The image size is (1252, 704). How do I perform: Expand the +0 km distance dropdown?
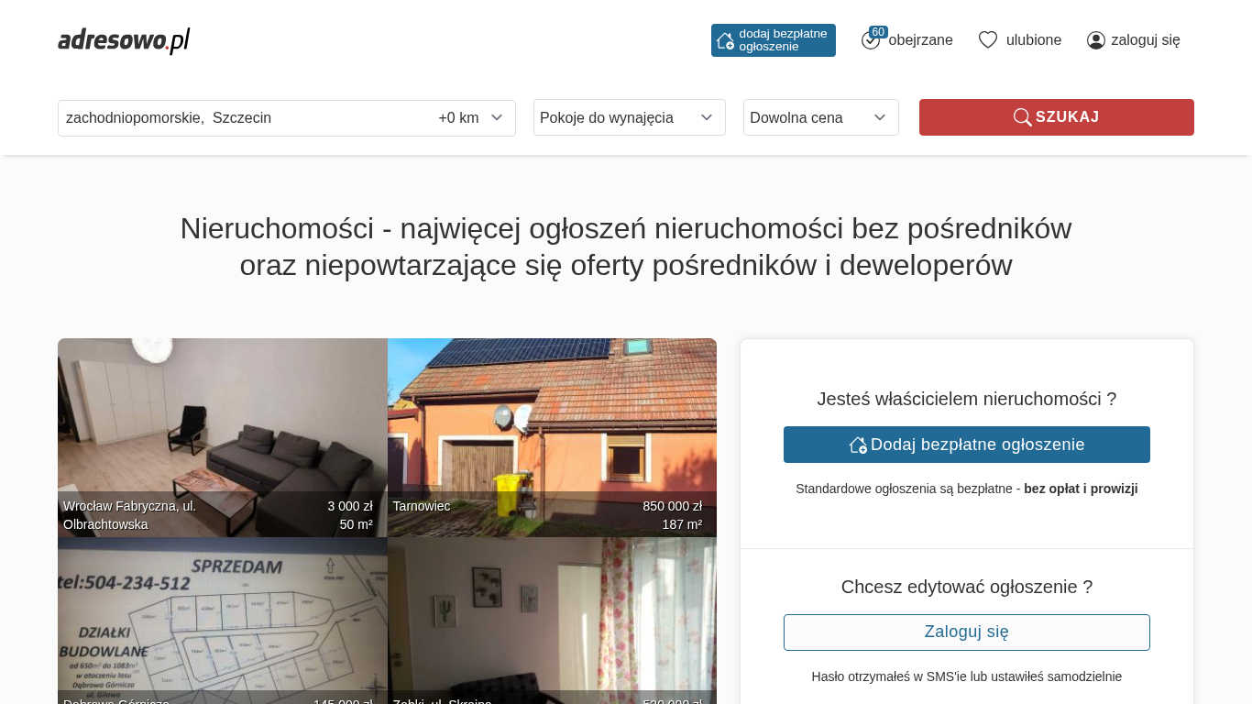tap(471, 118)
